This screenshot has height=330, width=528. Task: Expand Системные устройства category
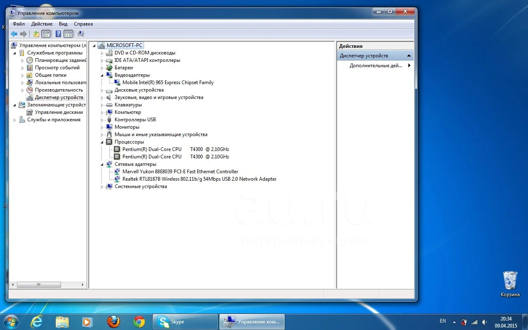[102, 187]
